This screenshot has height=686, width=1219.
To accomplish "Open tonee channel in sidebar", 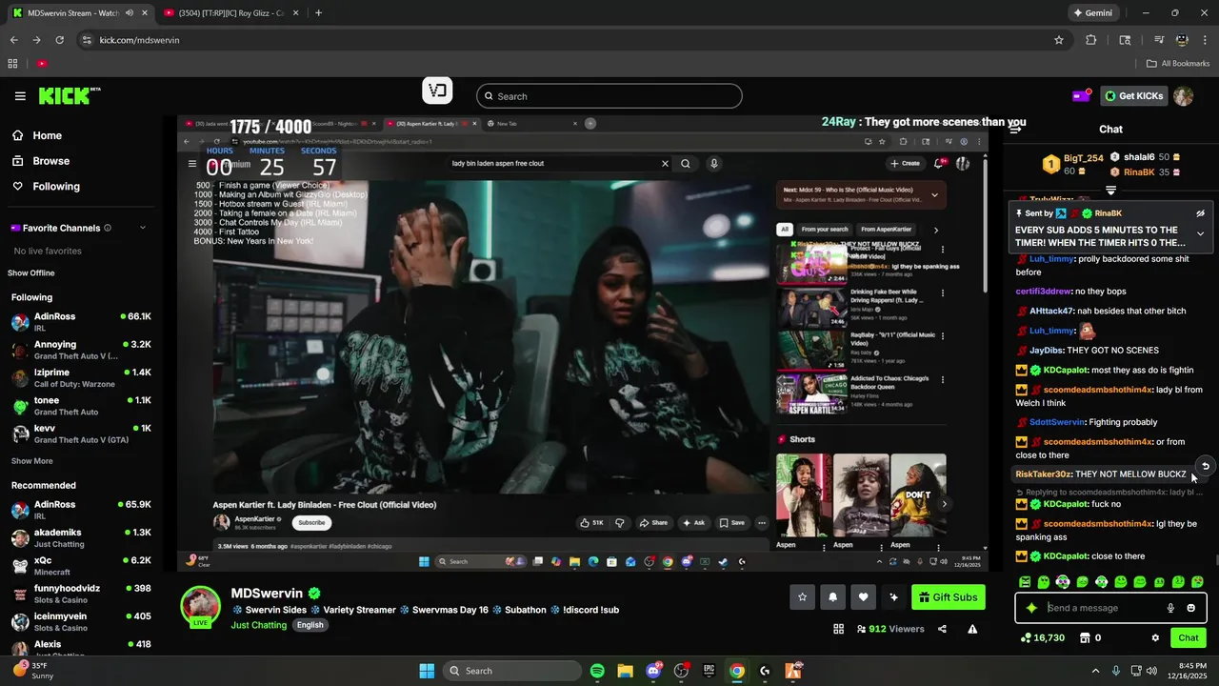I will point(81,406).
